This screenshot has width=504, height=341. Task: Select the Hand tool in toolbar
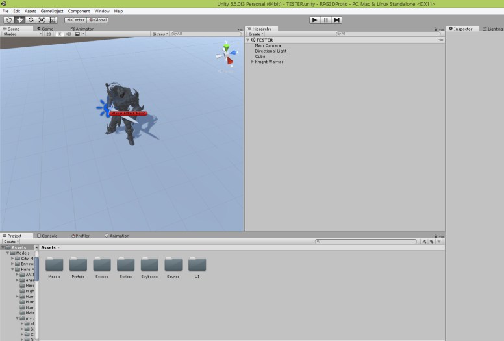9,20
